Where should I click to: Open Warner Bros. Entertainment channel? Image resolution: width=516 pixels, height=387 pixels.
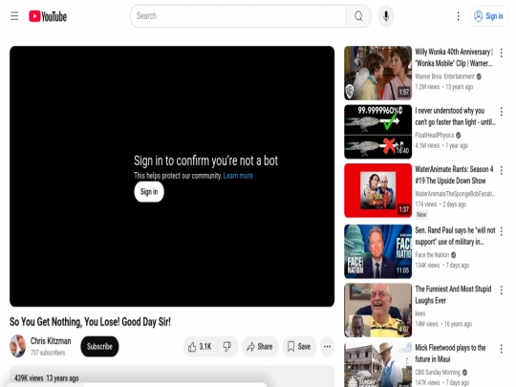[x=444, y=76]
